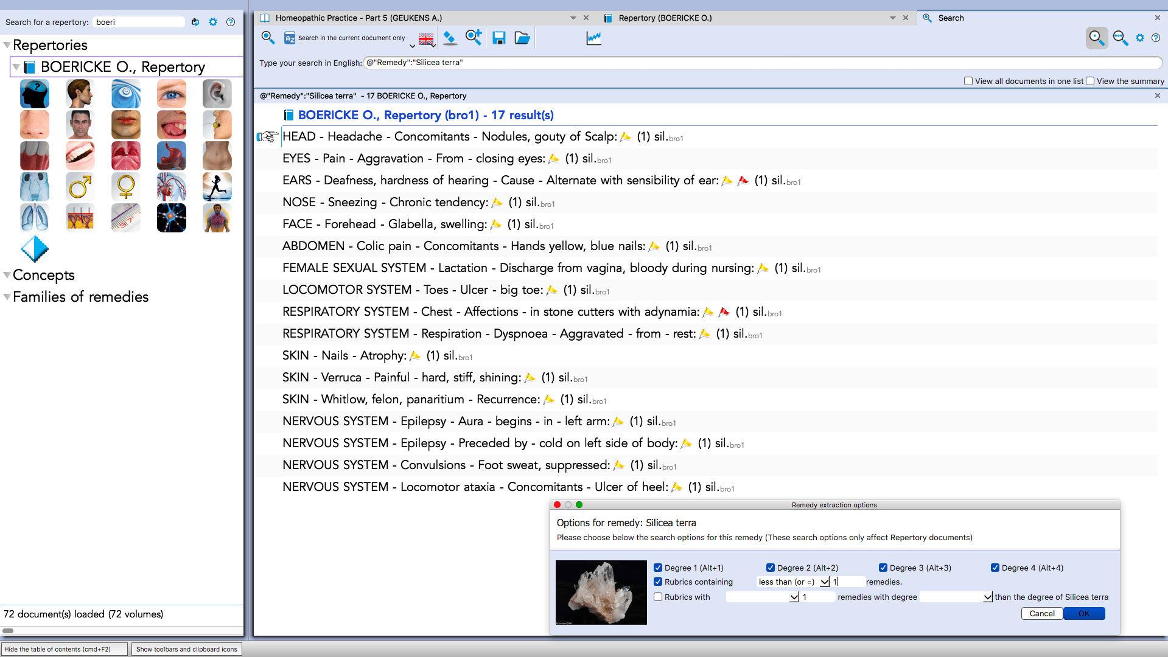Enable the Rubrics with checkbox
Image resolution: width=1168 pixels, height=657 pixels.
point(658,597)
